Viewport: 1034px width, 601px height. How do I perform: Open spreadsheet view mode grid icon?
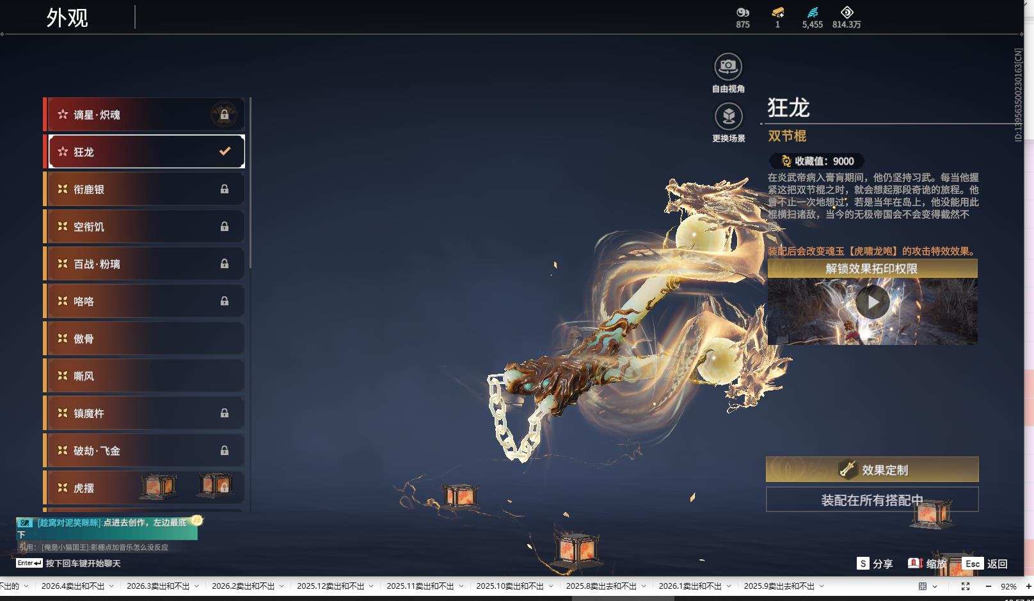923,586
